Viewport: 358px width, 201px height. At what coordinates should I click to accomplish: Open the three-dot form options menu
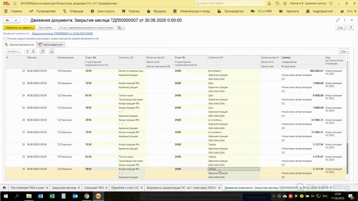tap(345, 20)
